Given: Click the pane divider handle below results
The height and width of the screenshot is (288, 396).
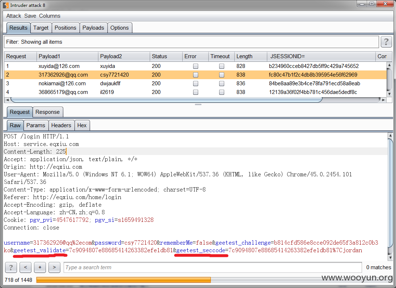Looking at the screenshot, I should (198, 104).
